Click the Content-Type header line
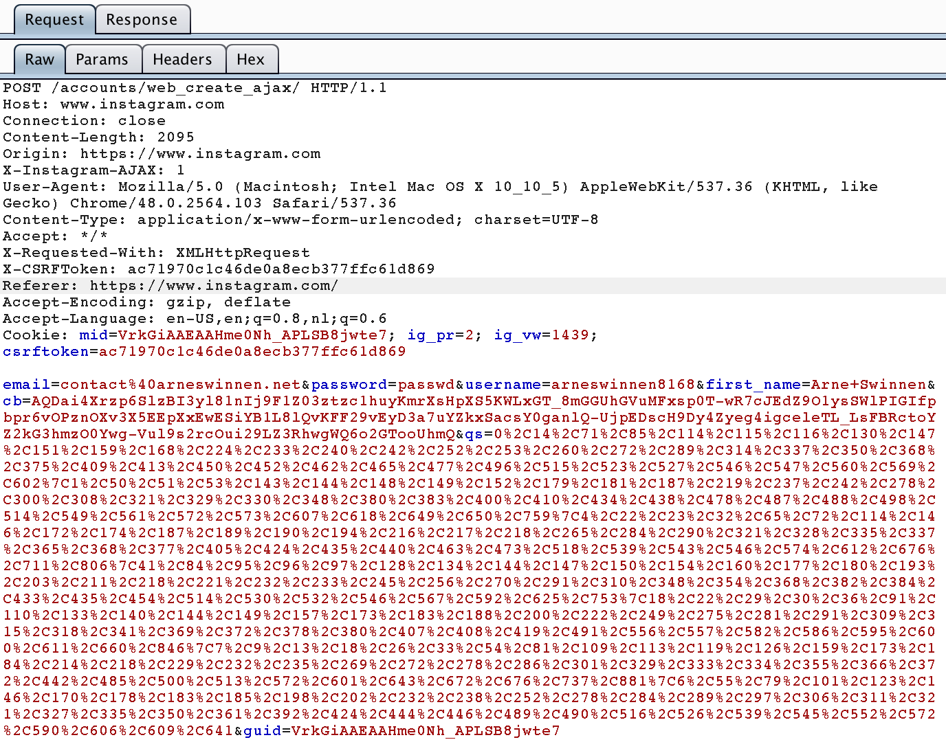Viewport: 946px width, 742px height. point(300,220)
